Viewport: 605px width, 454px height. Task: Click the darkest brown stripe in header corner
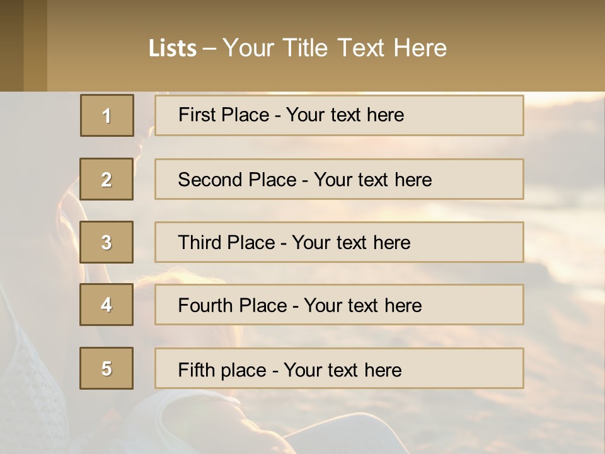11,45
